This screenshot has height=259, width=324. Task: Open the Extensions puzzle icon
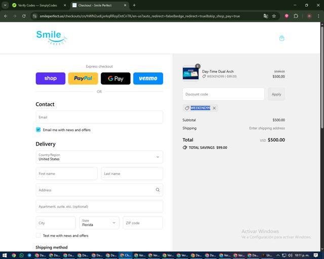pos(296,16)
